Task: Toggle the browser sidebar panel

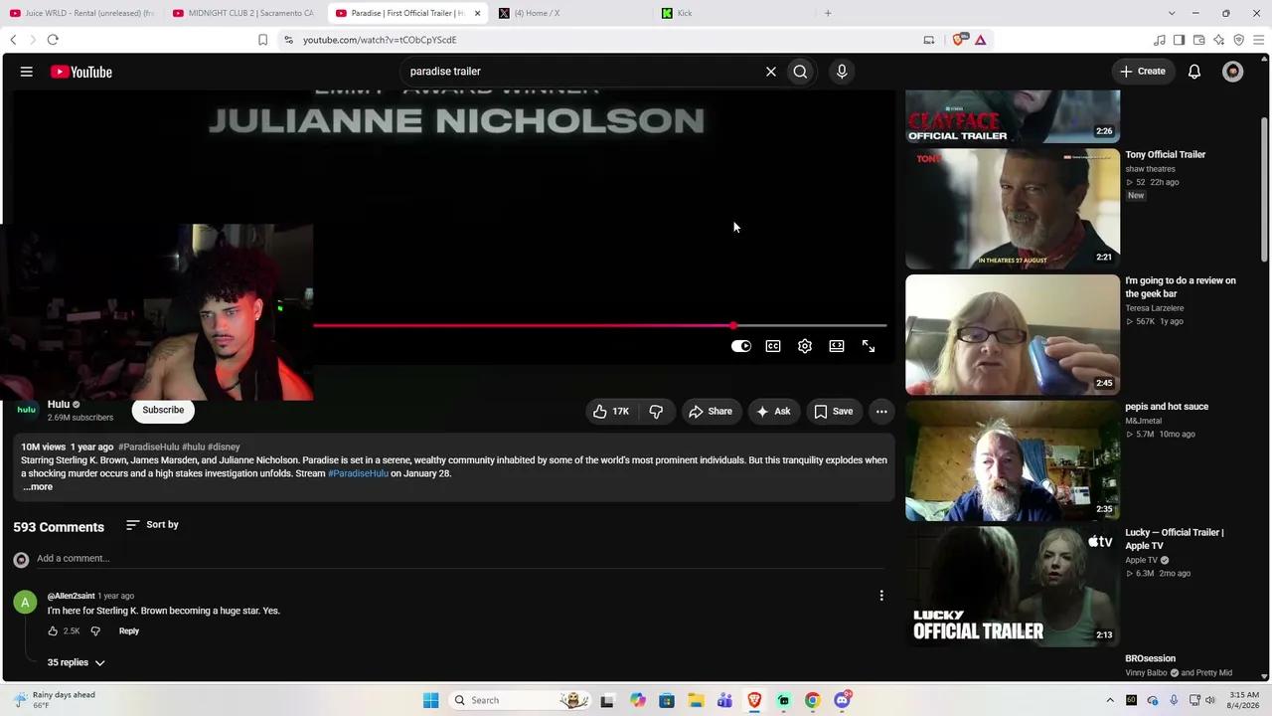Action: click(1179, 40)
